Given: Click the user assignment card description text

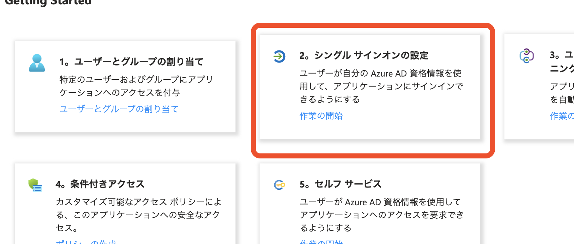Looking at the screenshot, I should coord(136,86).
